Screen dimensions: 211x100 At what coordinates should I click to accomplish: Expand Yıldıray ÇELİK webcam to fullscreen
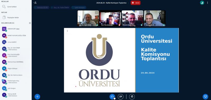pos(163,13)
